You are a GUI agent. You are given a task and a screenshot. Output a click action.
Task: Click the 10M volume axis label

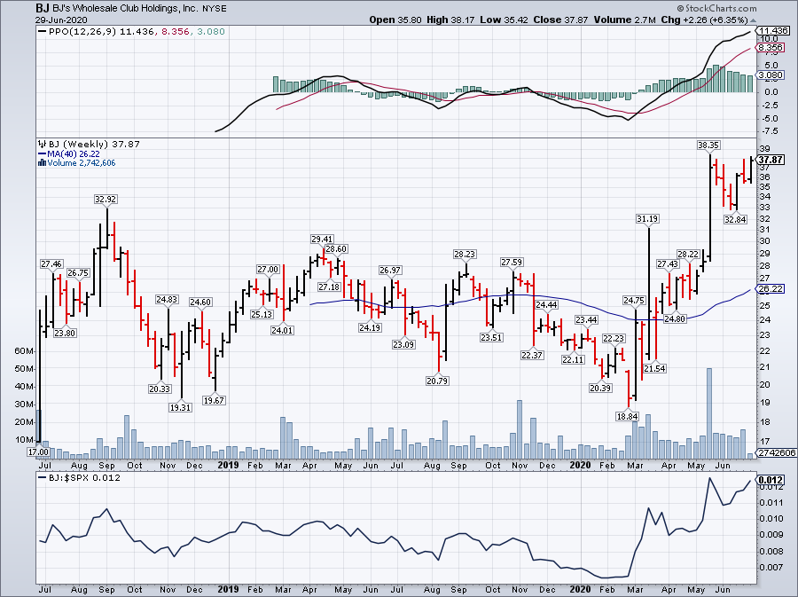click(x=24, y=440)
